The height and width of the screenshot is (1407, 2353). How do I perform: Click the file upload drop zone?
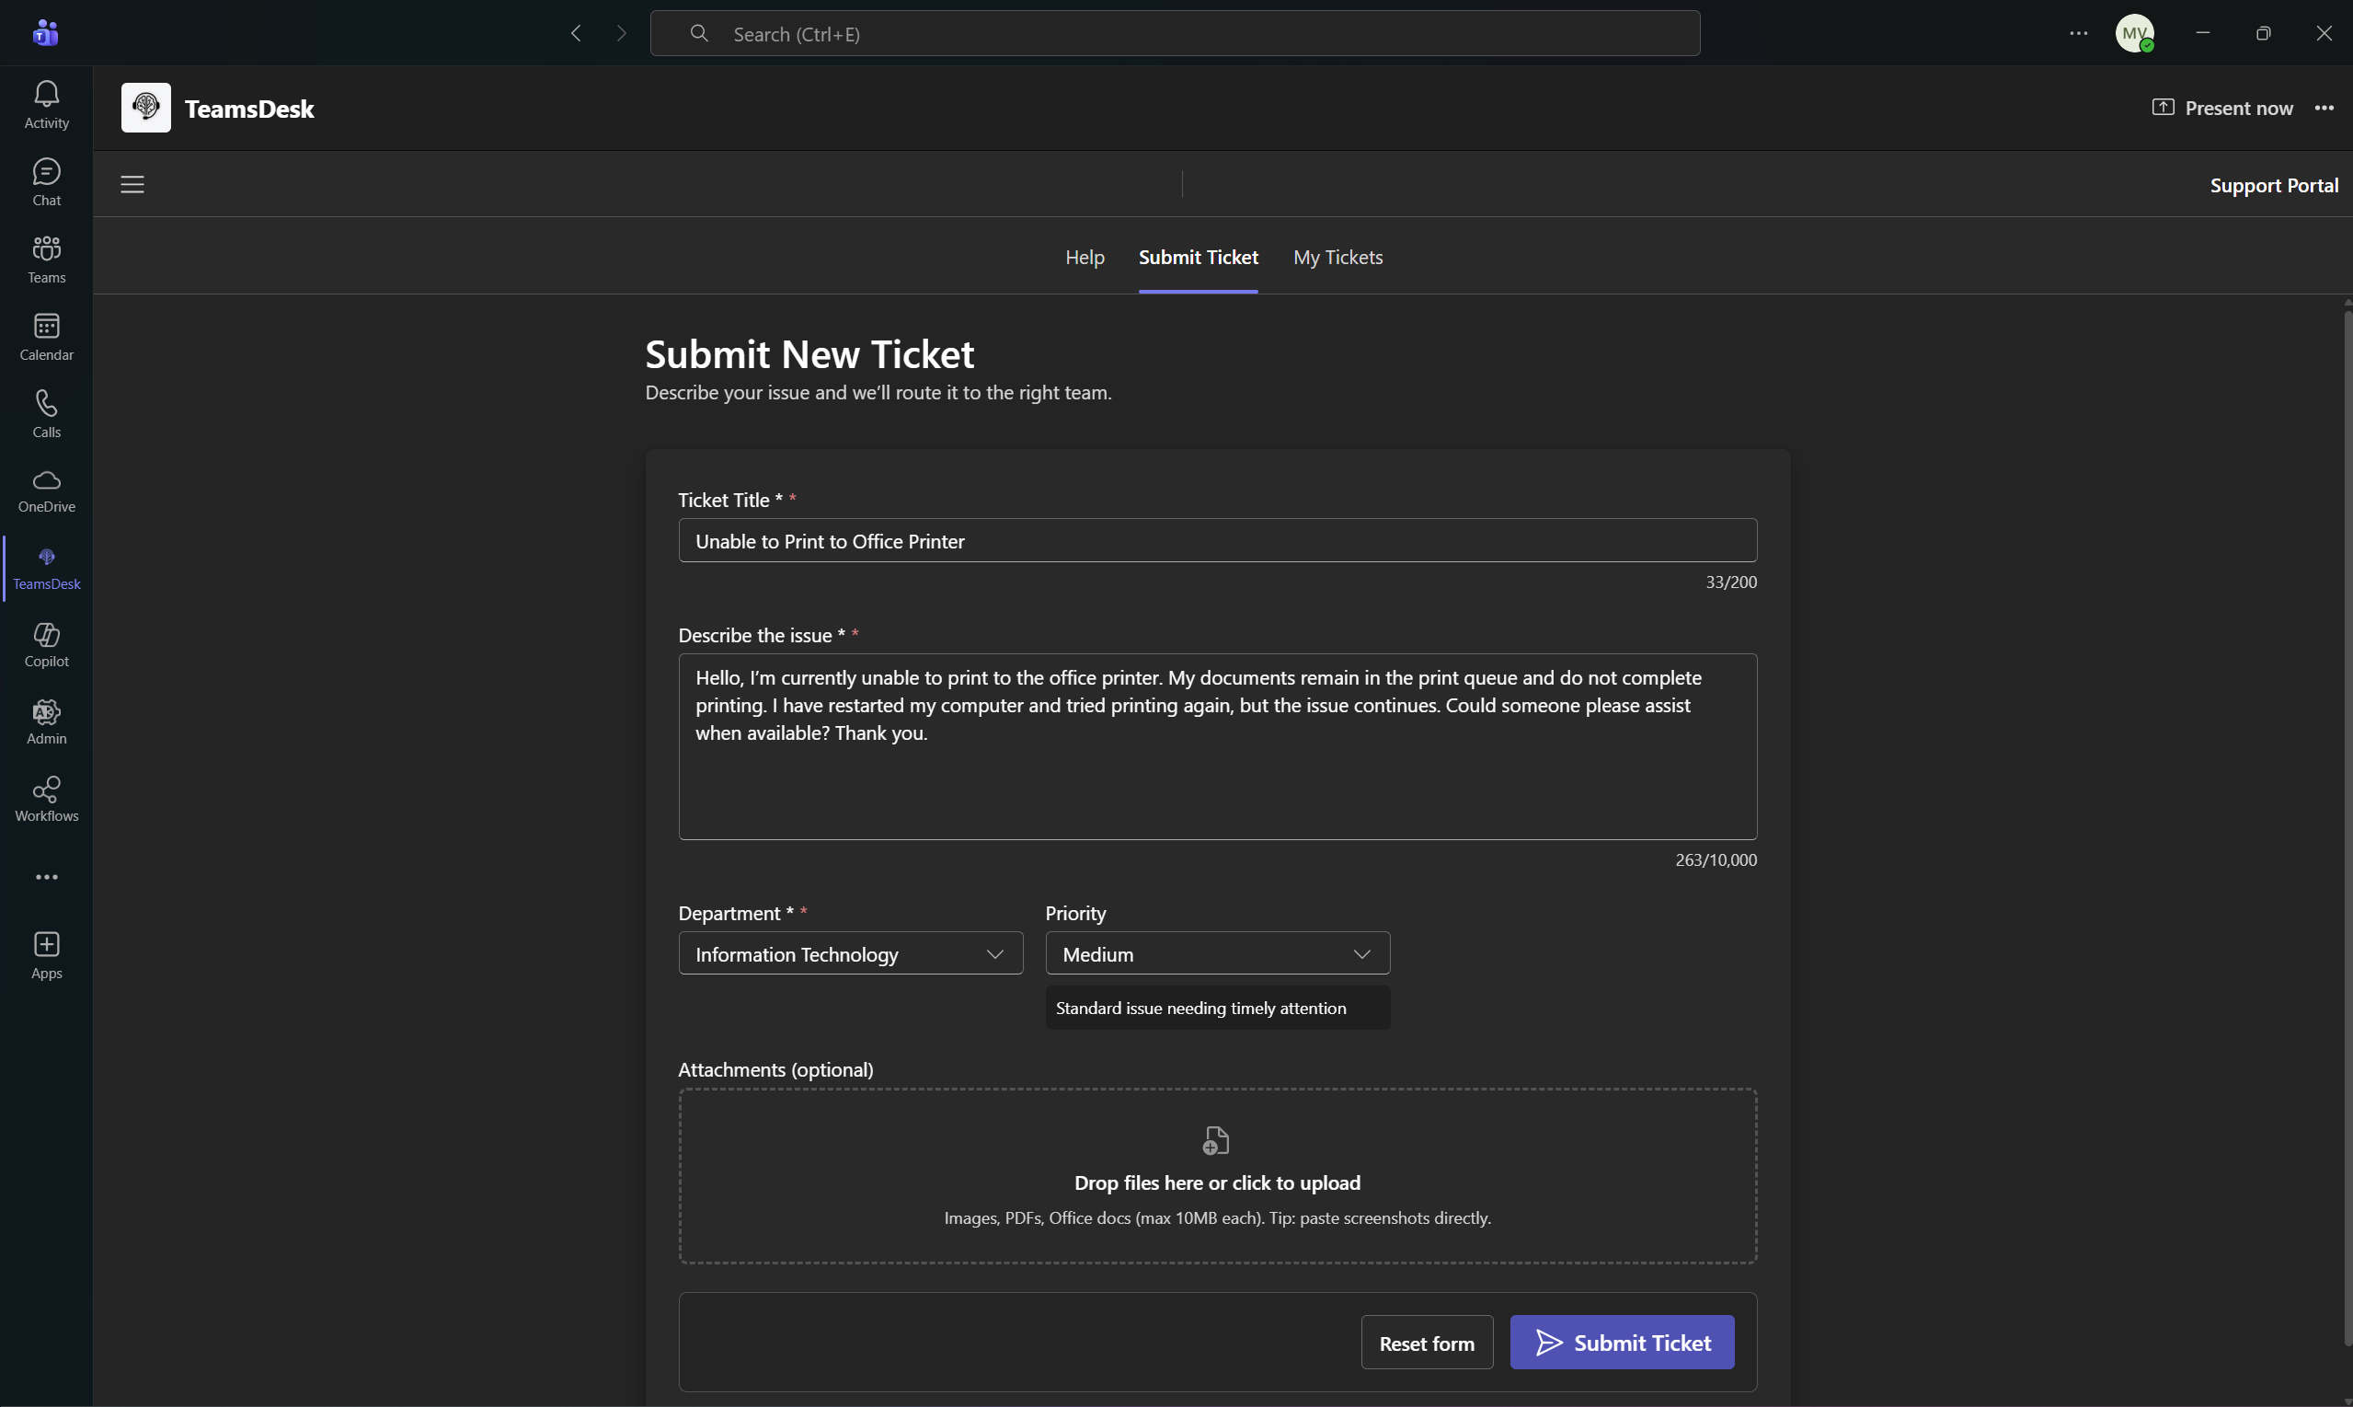coord(1217,1176)
